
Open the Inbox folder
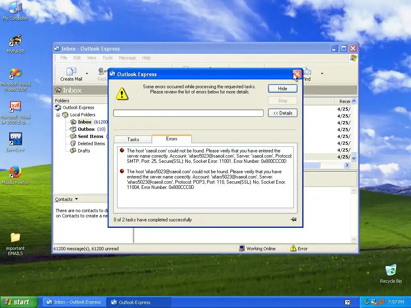click(84, 122)
